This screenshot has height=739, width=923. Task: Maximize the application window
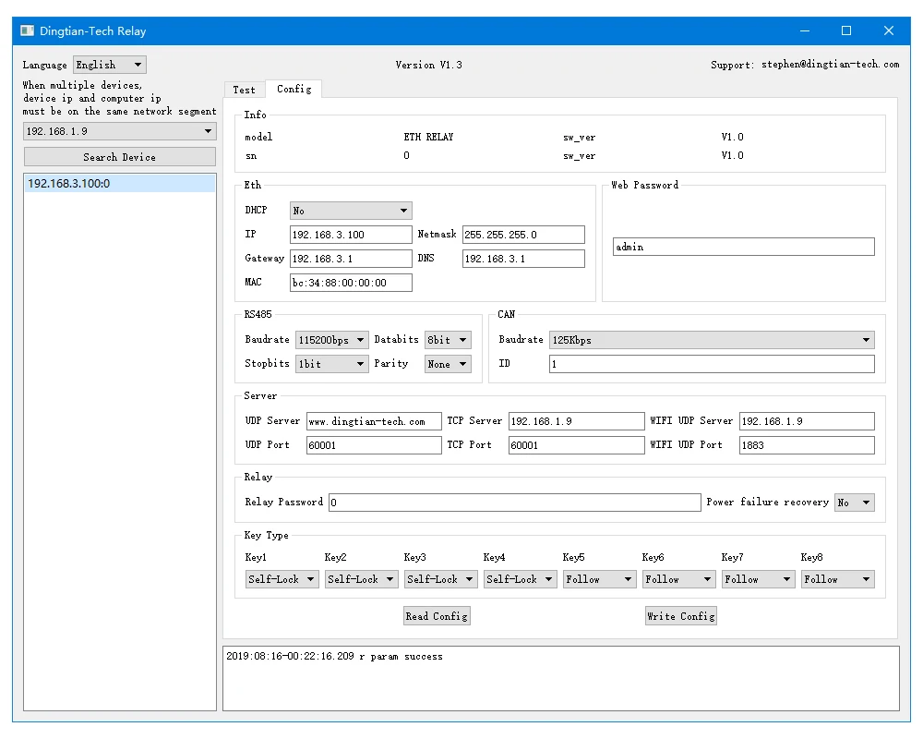(845, 30)
